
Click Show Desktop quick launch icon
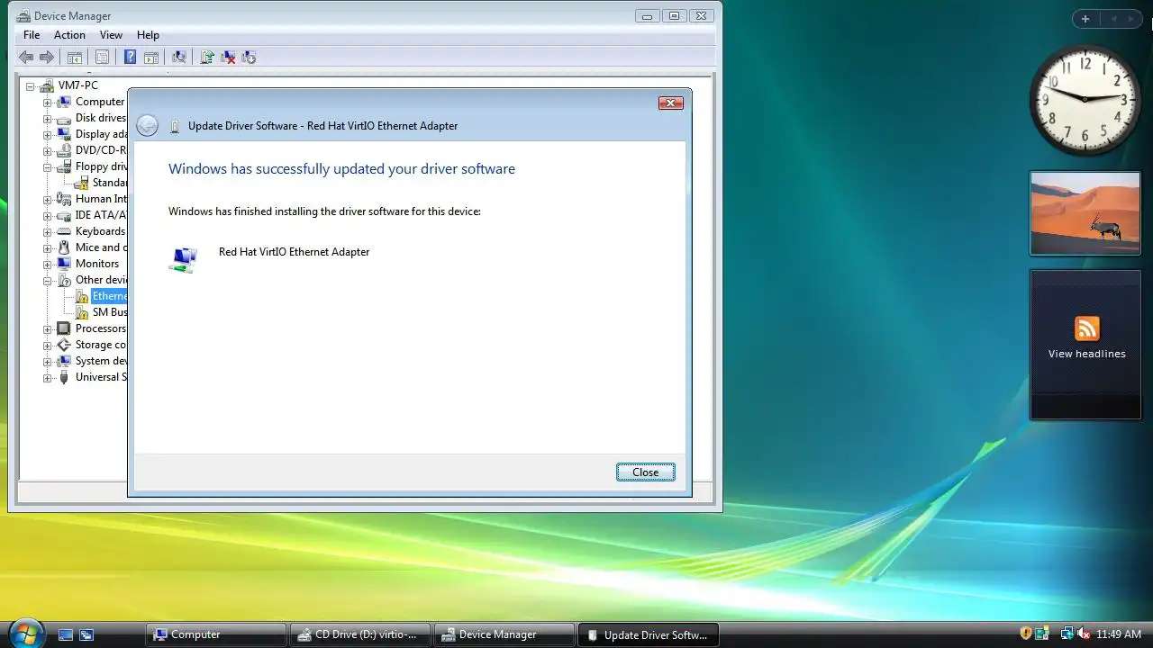click(66, 634)
